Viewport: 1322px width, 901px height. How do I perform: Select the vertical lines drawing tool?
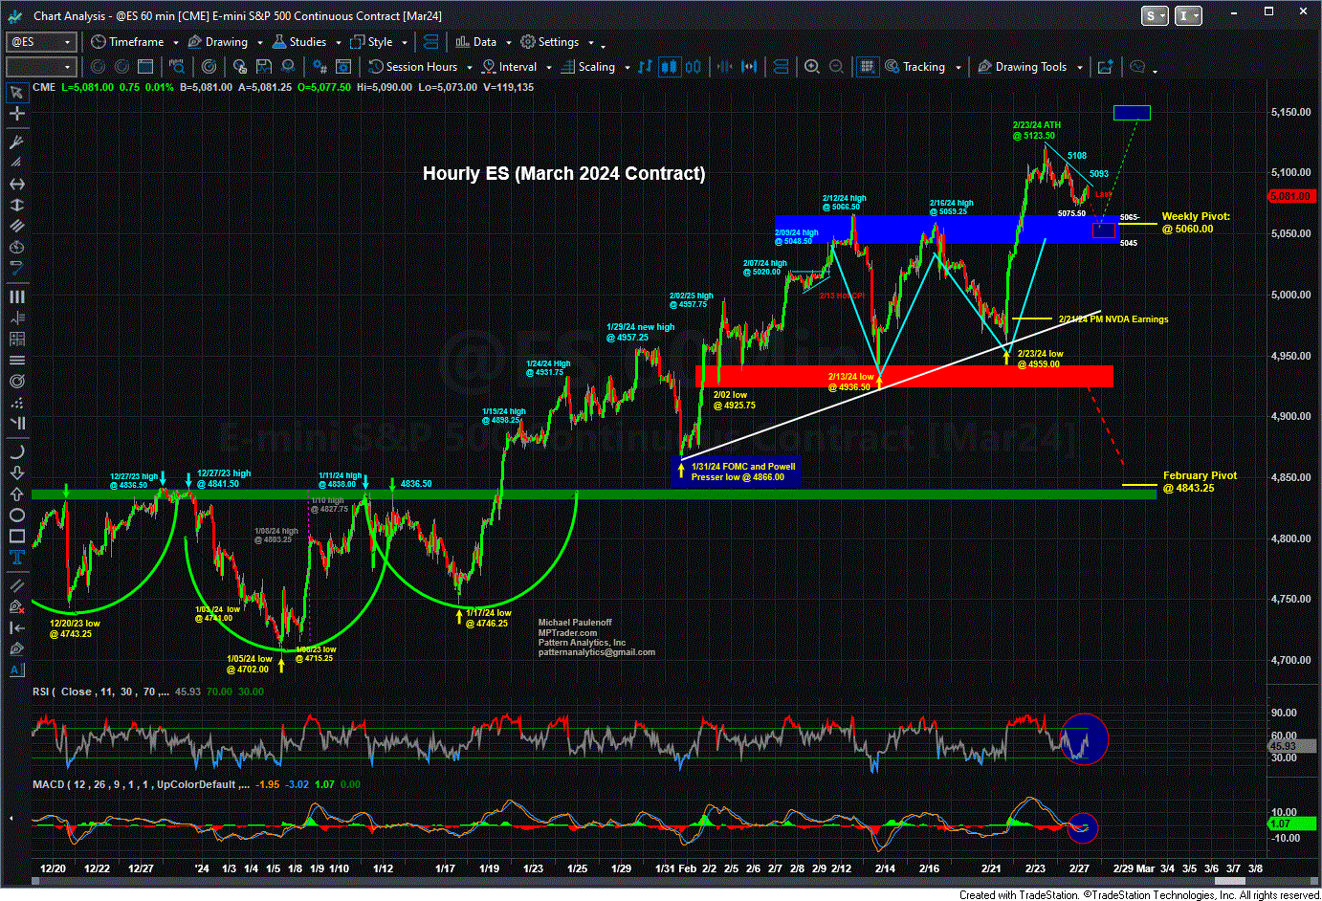coord(16,297)
